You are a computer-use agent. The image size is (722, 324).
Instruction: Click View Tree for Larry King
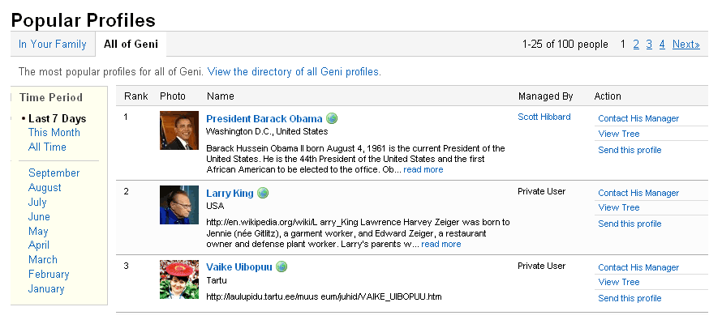(619, 207)
